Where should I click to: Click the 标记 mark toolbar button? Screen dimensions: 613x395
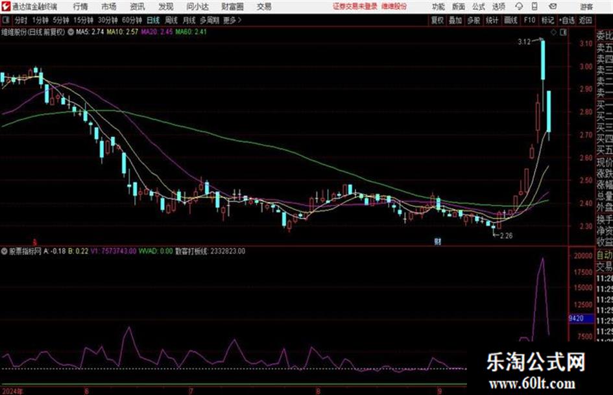click(547, 20)
